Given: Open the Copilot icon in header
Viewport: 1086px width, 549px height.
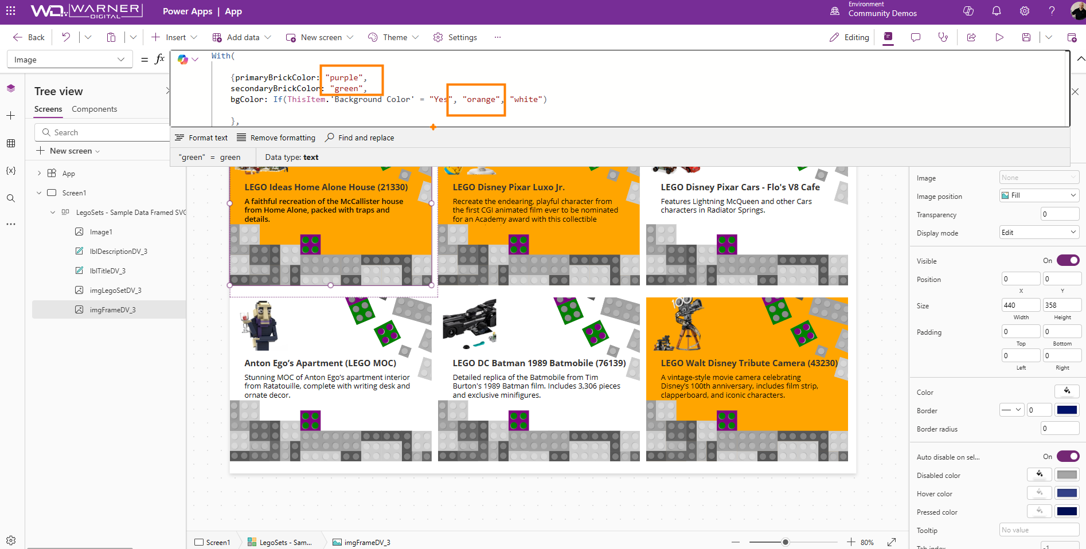Looking at the screenshot, I should tap(968, 11).
